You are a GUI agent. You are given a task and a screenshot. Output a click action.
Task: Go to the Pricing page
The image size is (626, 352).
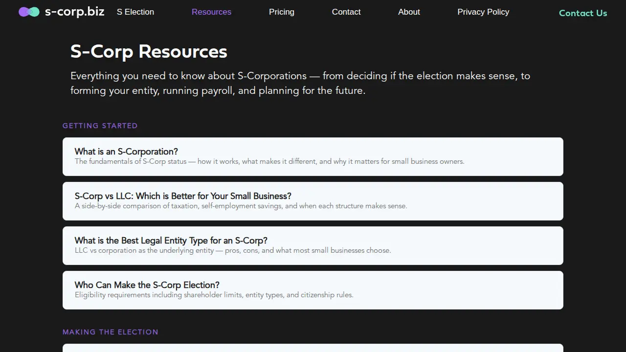pyautogui.click(x=282, y=12)
